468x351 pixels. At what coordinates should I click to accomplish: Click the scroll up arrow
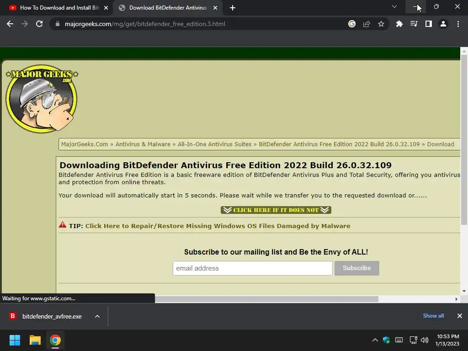point(464,51)
